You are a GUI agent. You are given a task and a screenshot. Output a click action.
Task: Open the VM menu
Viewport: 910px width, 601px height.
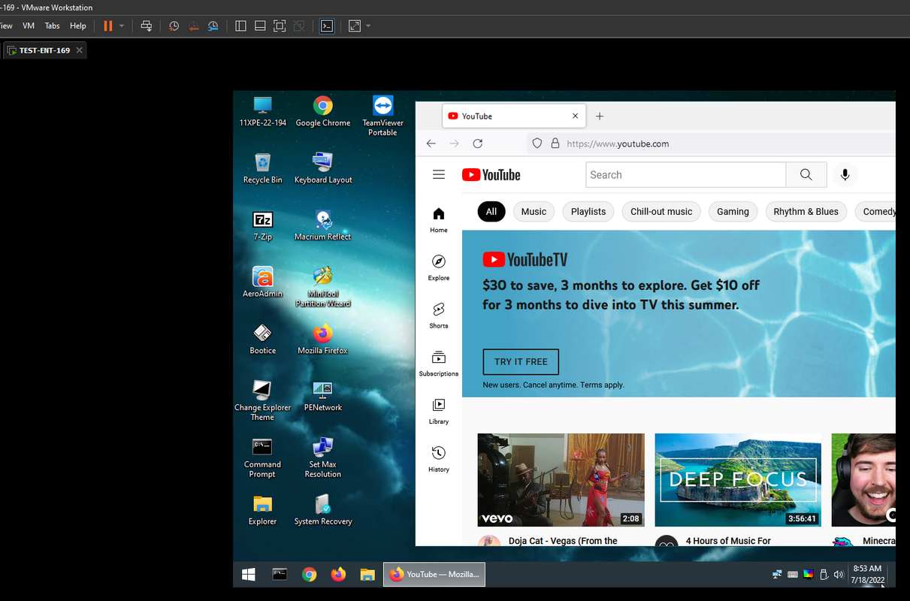[29, 26]
